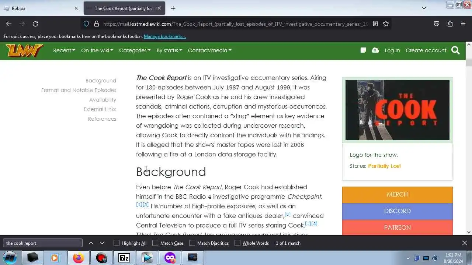
Task: Enable Match Diacritics checkbox
Action: click(192, 243)
